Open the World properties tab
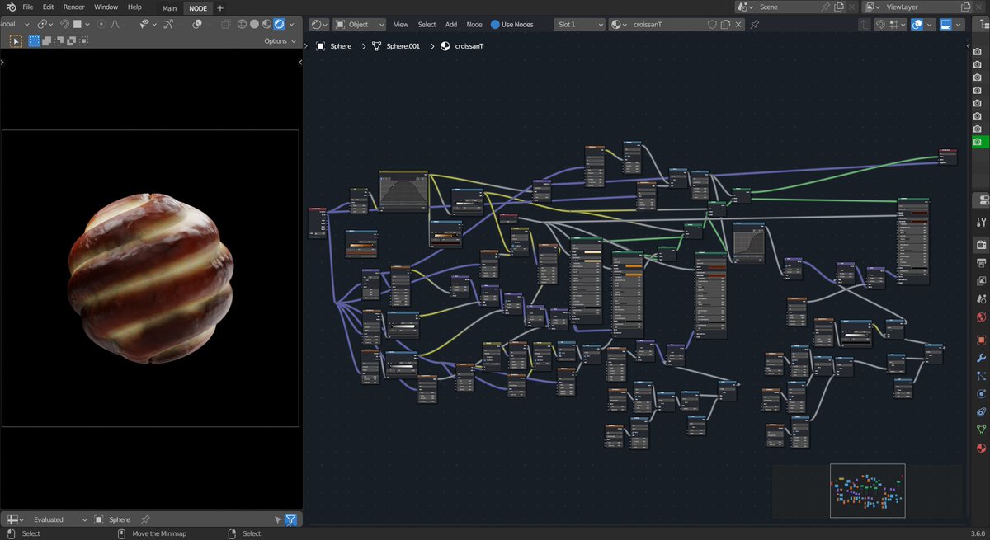990x540 pixels. (981, 317)
